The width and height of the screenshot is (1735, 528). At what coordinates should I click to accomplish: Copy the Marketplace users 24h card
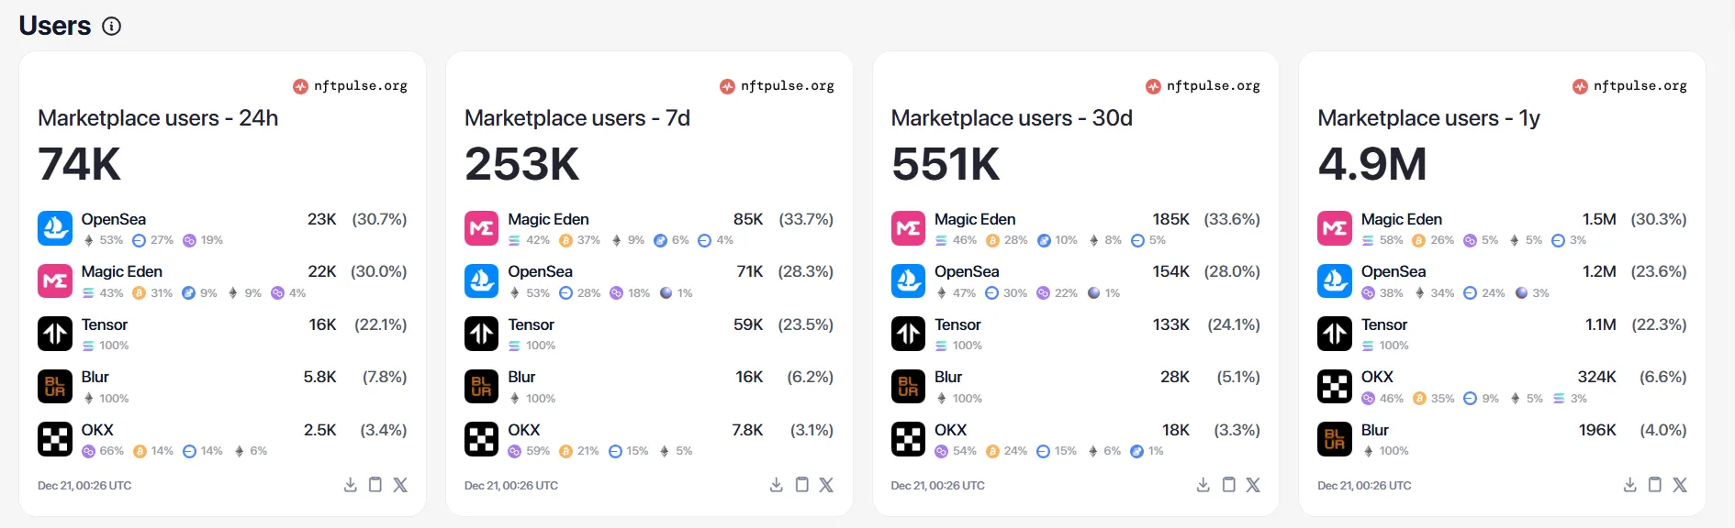tap(375, 485)
